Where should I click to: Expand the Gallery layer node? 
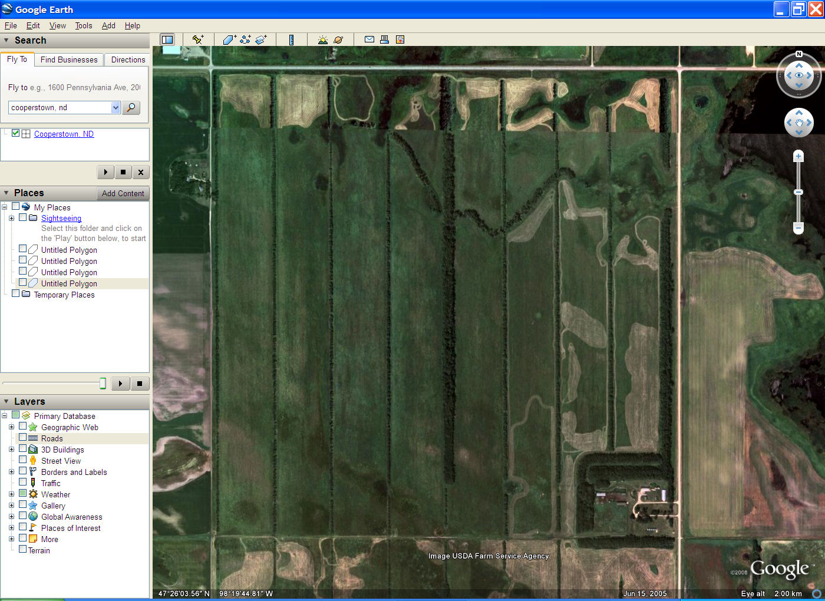pos(11,505)
